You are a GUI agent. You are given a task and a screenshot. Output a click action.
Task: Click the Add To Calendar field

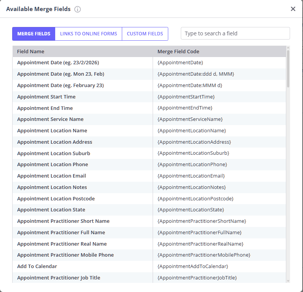37,266
